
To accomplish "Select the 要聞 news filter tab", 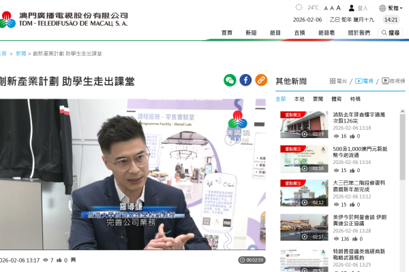I will 318,99.
